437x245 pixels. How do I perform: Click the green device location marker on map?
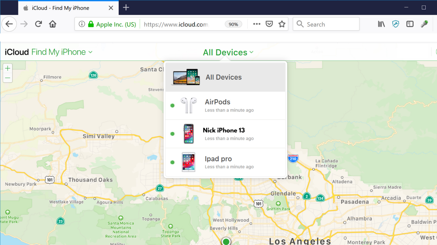(226, 241)
